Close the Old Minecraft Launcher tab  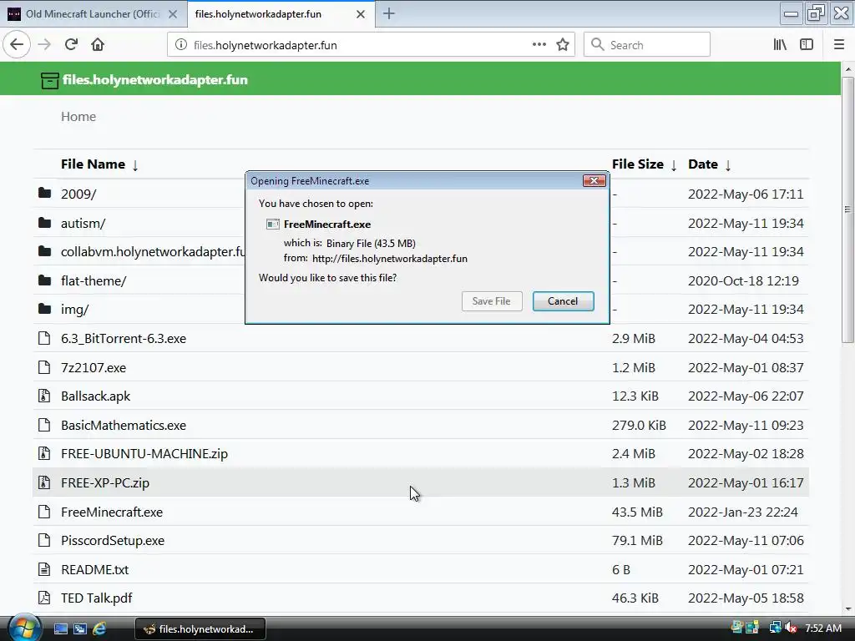point(173,14)
